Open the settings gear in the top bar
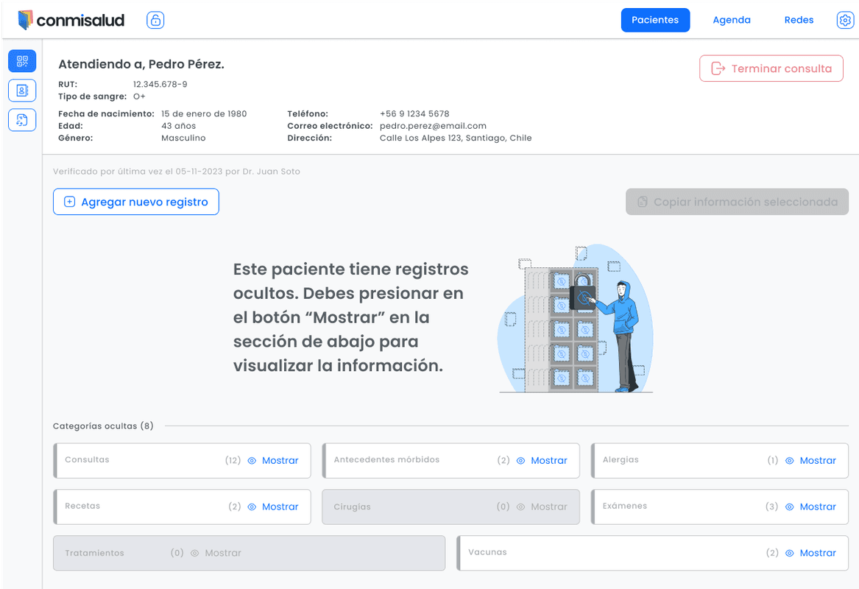Viewport: 859px width, 589px height. (x=844, y=20)
